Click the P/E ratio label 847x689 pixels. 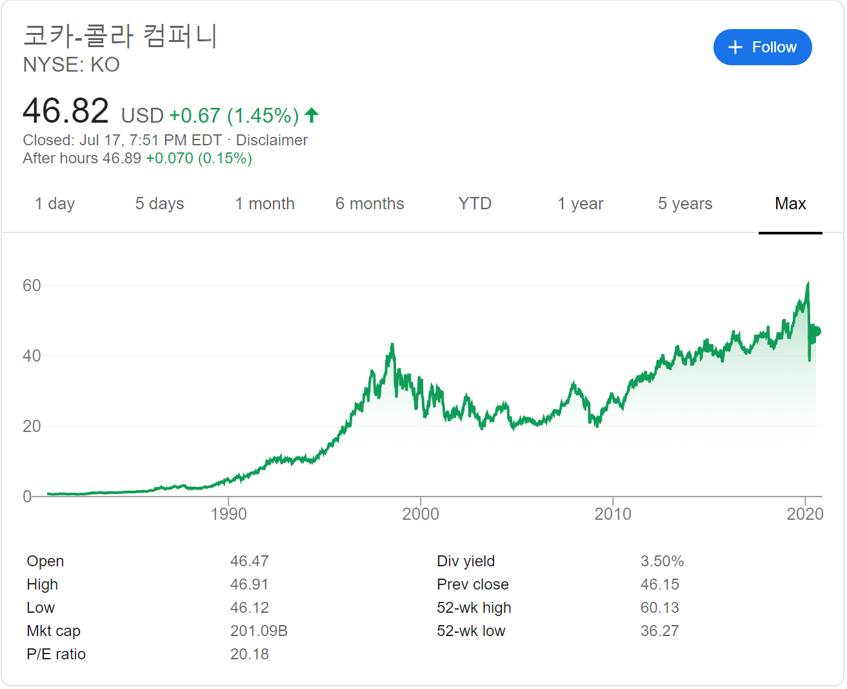tap(56, 654)
